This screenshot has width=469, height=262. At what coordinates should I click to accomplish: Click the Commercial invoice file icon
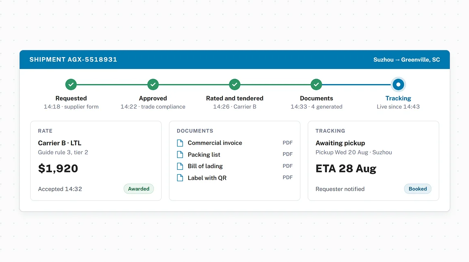click(x=180, y=143)
